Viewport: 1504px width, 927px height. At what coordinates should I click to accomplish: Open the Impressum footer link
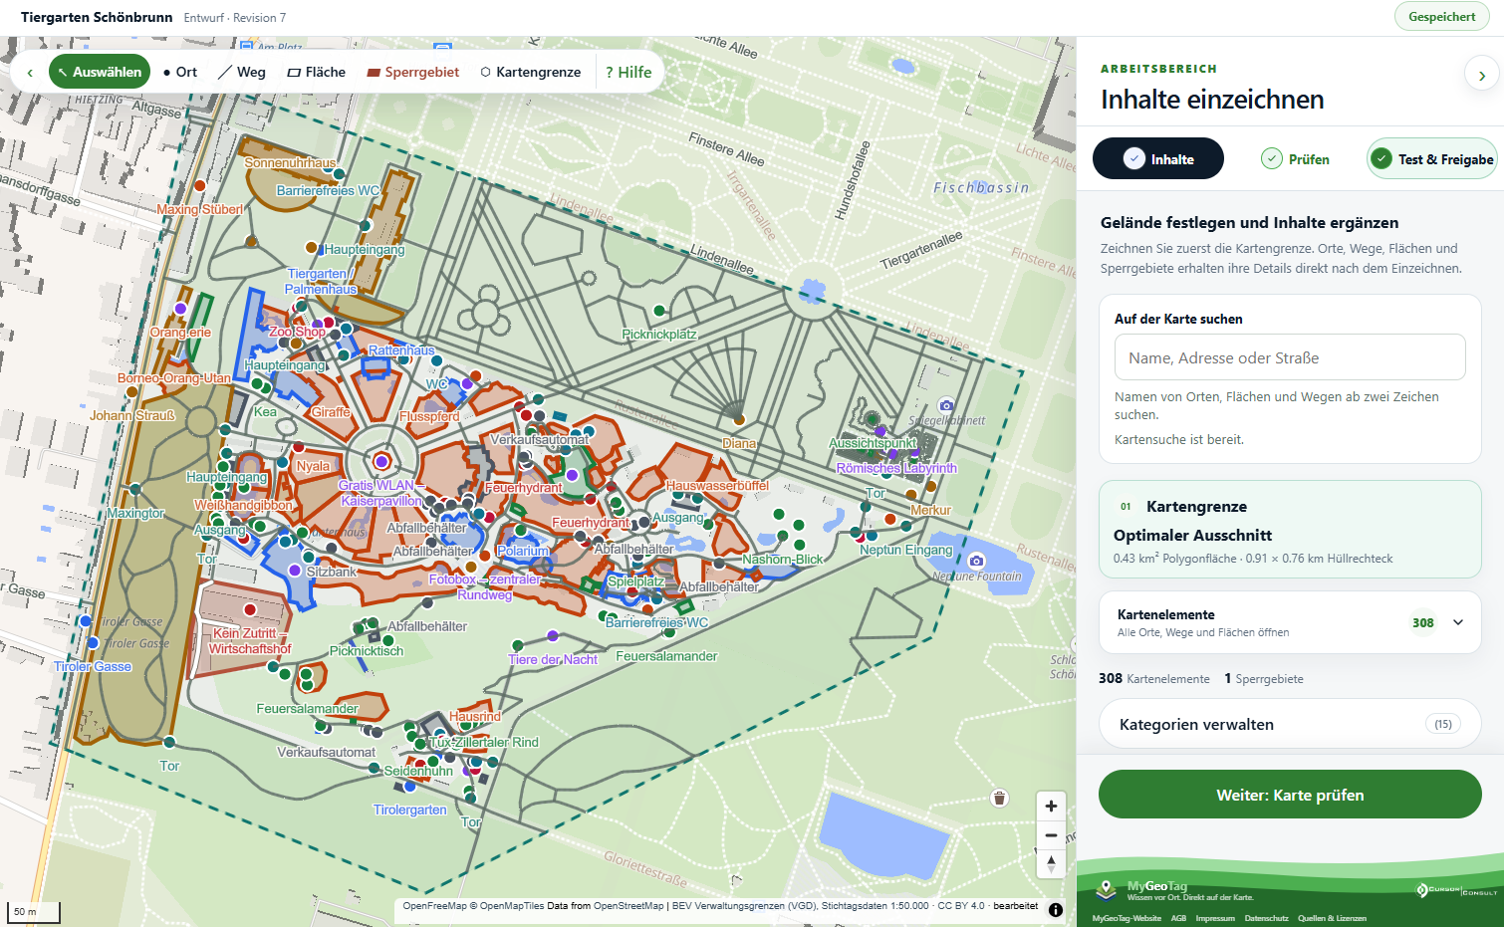point(1215,918)
